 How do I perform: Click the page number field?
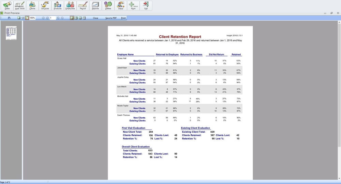click(53, 18)
